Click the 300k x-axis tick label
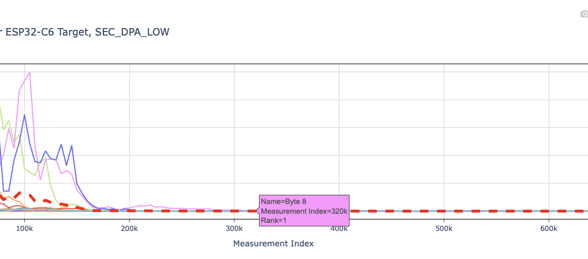588x259 pixels. [234, 228]
